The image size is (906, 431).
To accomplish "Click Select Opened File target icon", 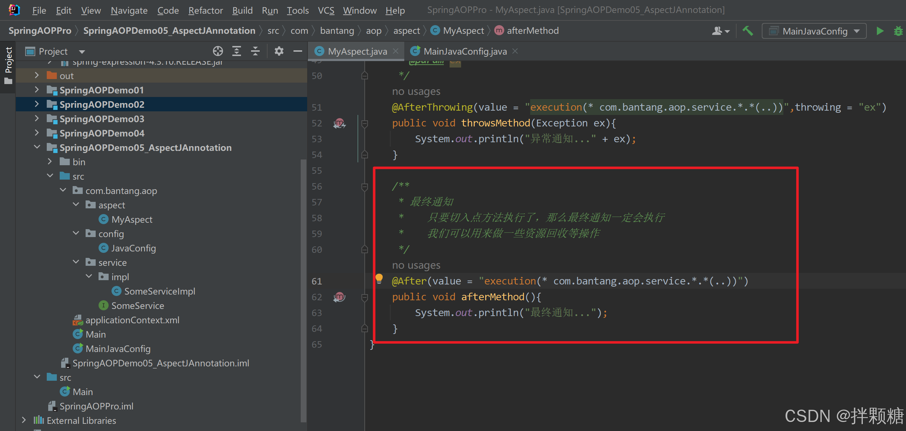I will (218, 51).
